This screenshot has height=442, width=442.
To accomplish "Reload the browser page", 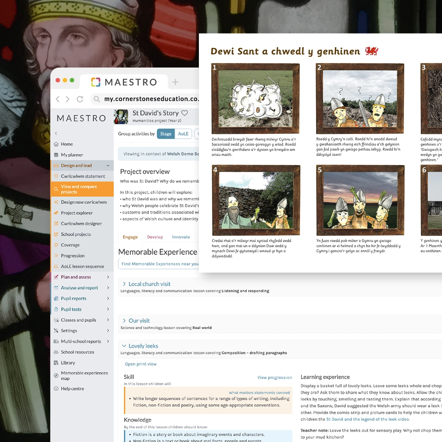I will point(80,99).
